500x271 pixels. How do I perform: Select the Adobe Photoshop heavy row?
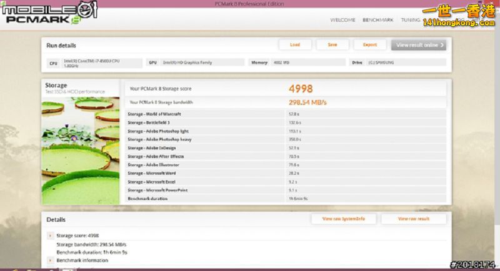pyautogui.click(x=286, y=139)
